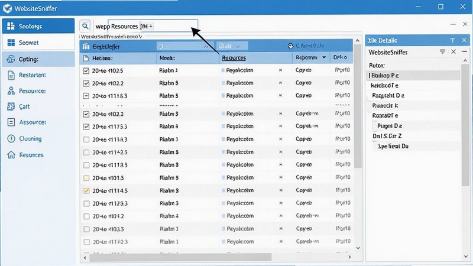Select the 'Raqureht De' item in the Details panel

coord(388,96)
